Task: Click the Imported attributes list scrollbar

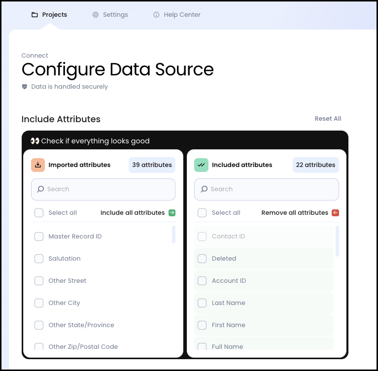Action: (173, 235)
